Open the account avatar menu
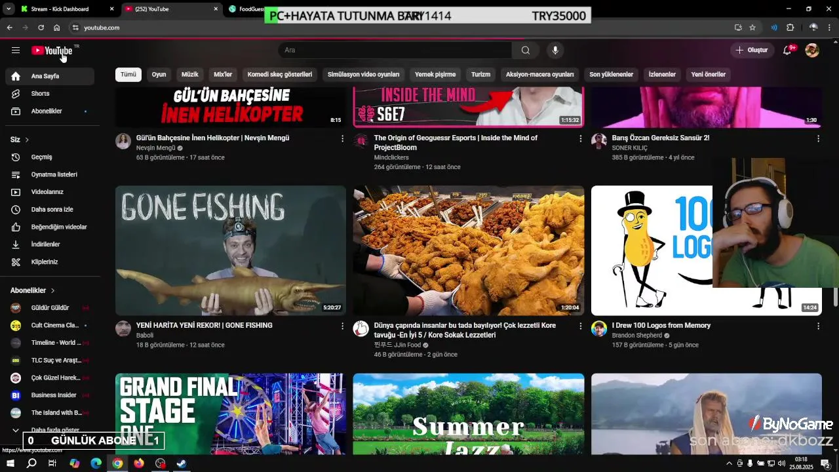The image size is (839, 472). coord(812,50)
